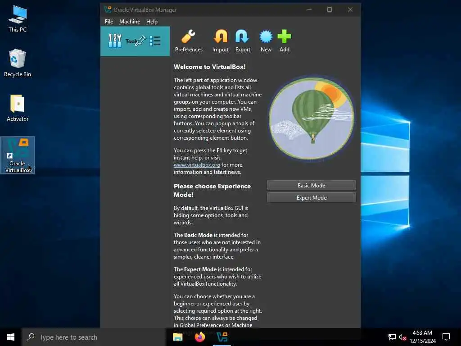The height and width of the screenshot is (346, 461).
Task: Follow the www.virtualbox.org link
Action: pyautogui.click(x=197, y=165)
